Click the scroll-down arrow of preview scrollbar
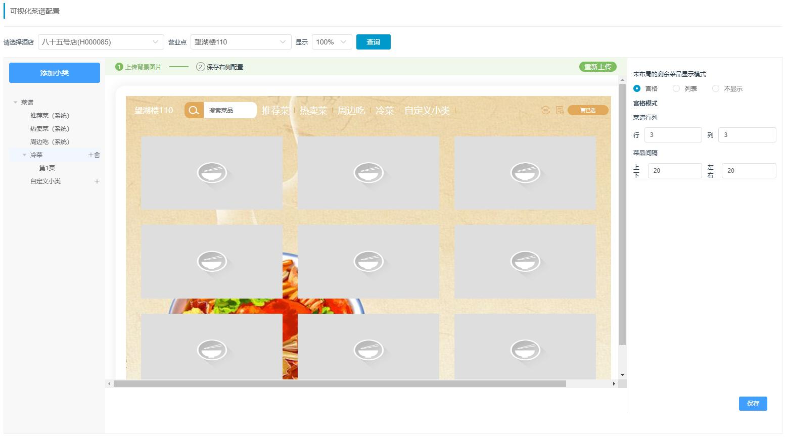Image resolution: width=786 pixels, height=437 pixels. 622,375
